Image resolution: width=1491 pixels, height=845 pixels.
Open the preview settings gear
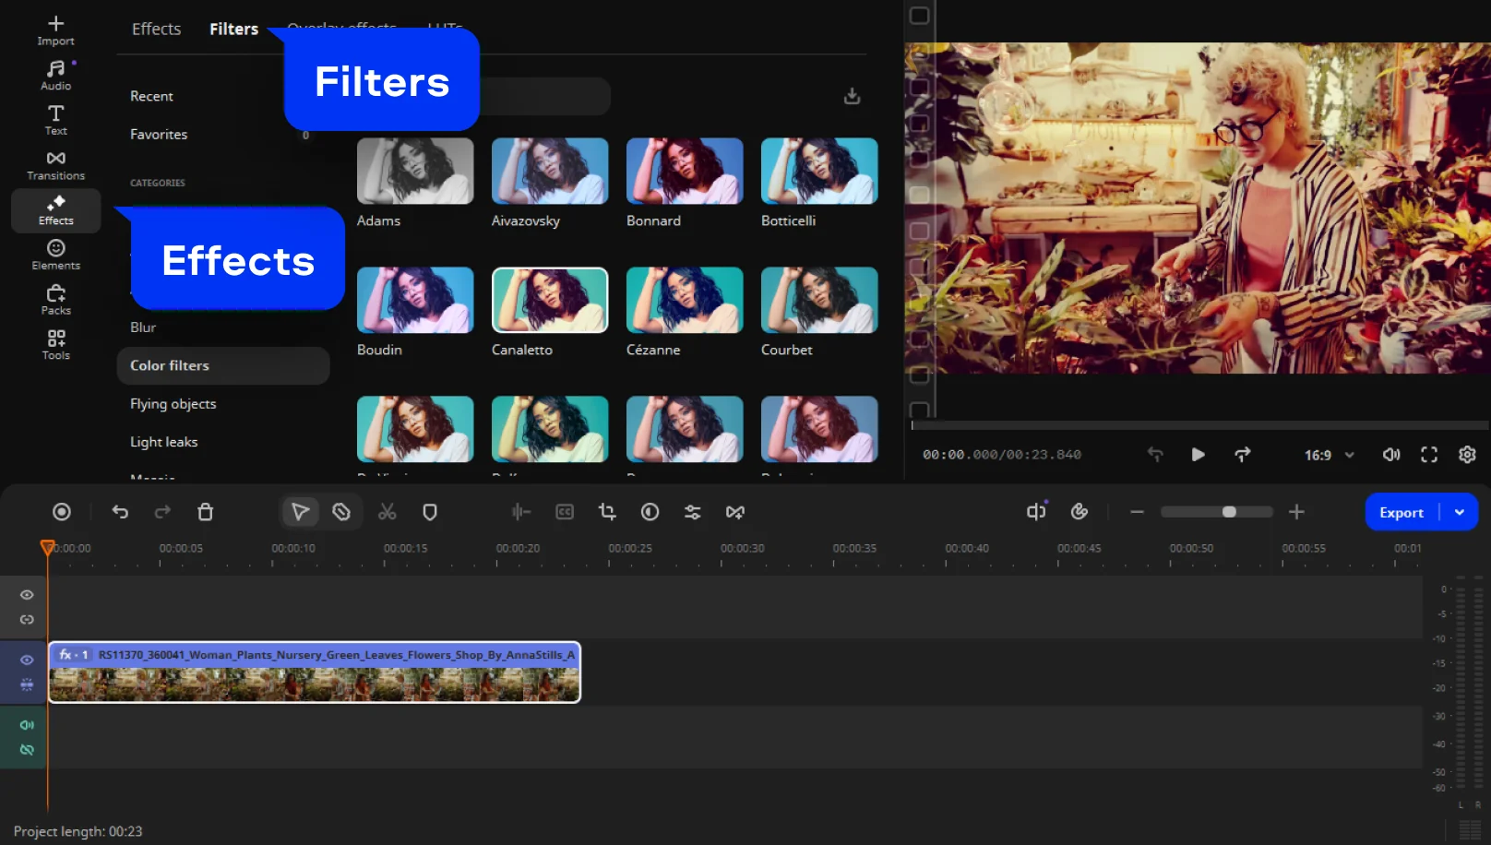(1467, 455)
